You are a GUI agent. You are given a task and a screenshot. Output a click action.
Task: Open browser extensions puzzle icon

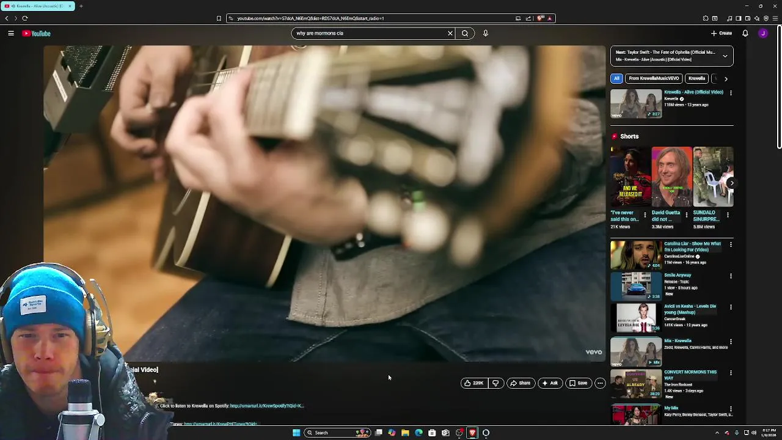point(706,18)
